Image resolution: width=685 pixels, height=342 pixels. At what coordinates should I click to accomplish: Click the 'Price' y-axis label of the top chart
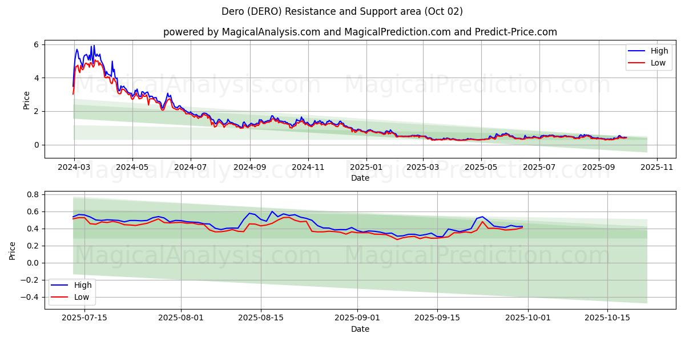click(x=26, y=100)
